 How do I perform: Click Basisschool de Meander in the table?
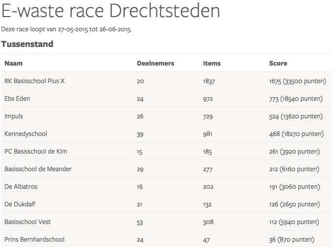pyautogui.click(x=38, y=169)
